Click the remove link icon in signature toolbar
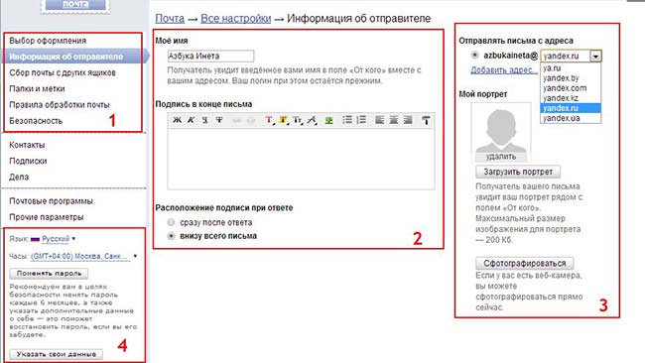The width and height of the screenshot is (645, 363). [250, 120]
